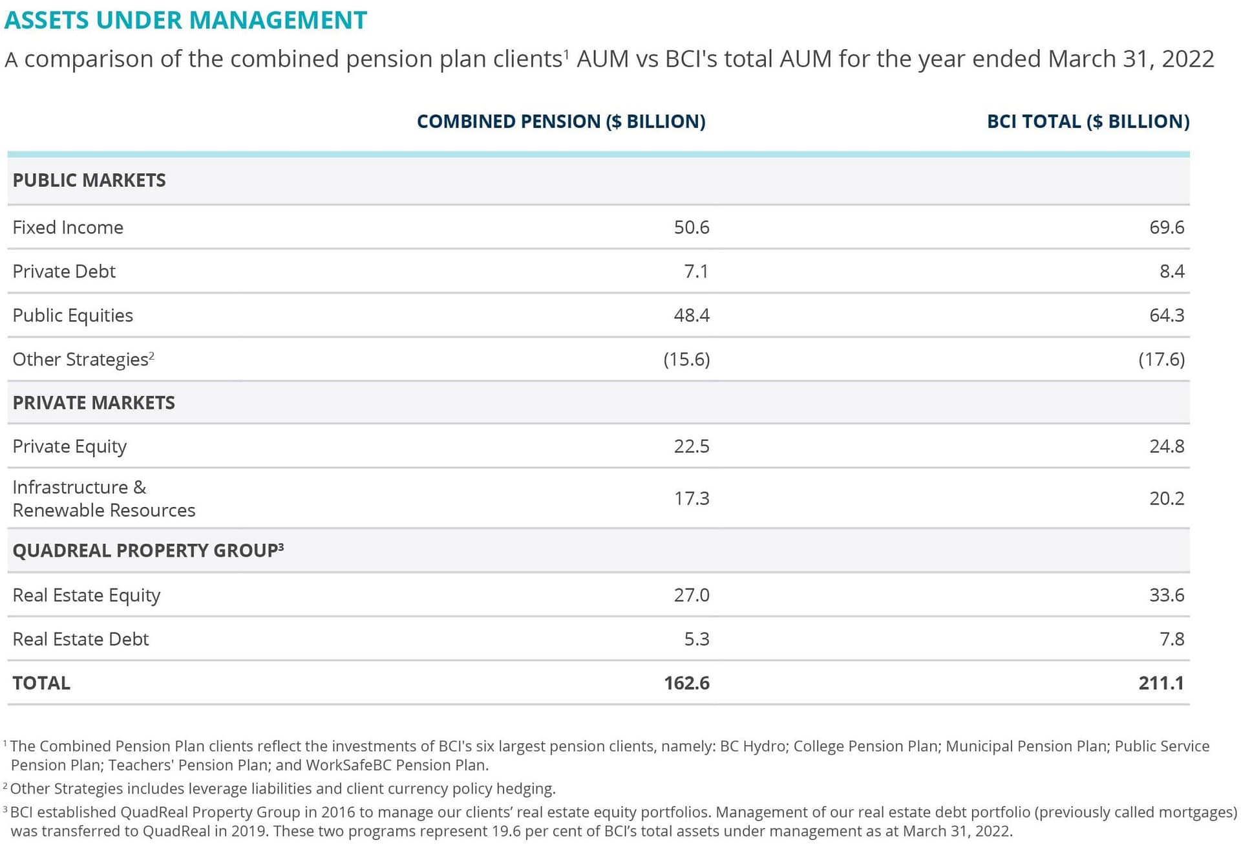
Task: Click the Combined Pension column header
Action: click(560, 122)
